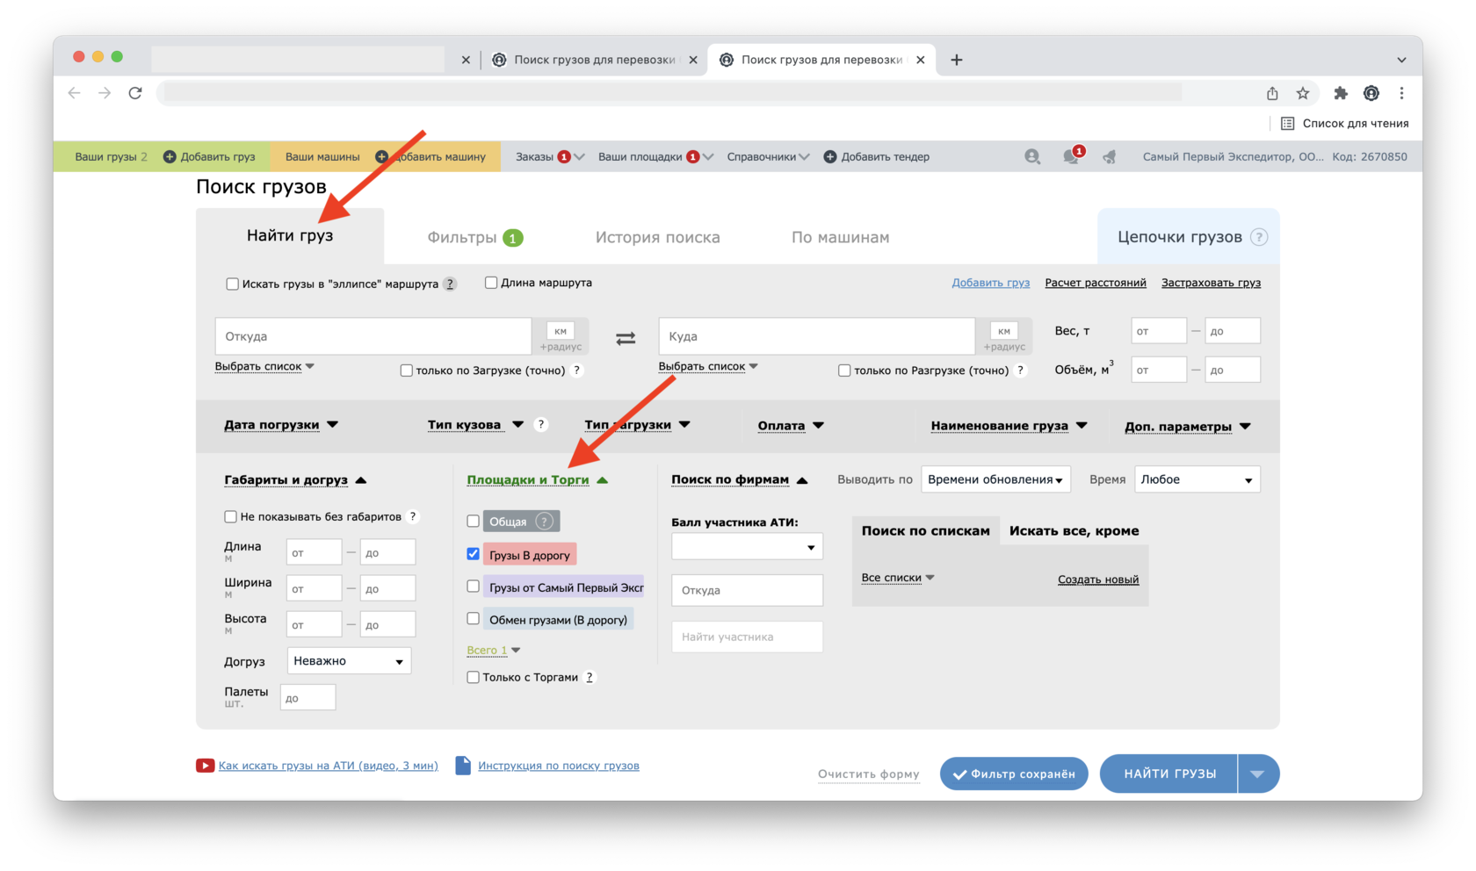Open Список для чтения reading list
The image size is (1476, 871).
pyautogui.click(x=1344, y=123)
